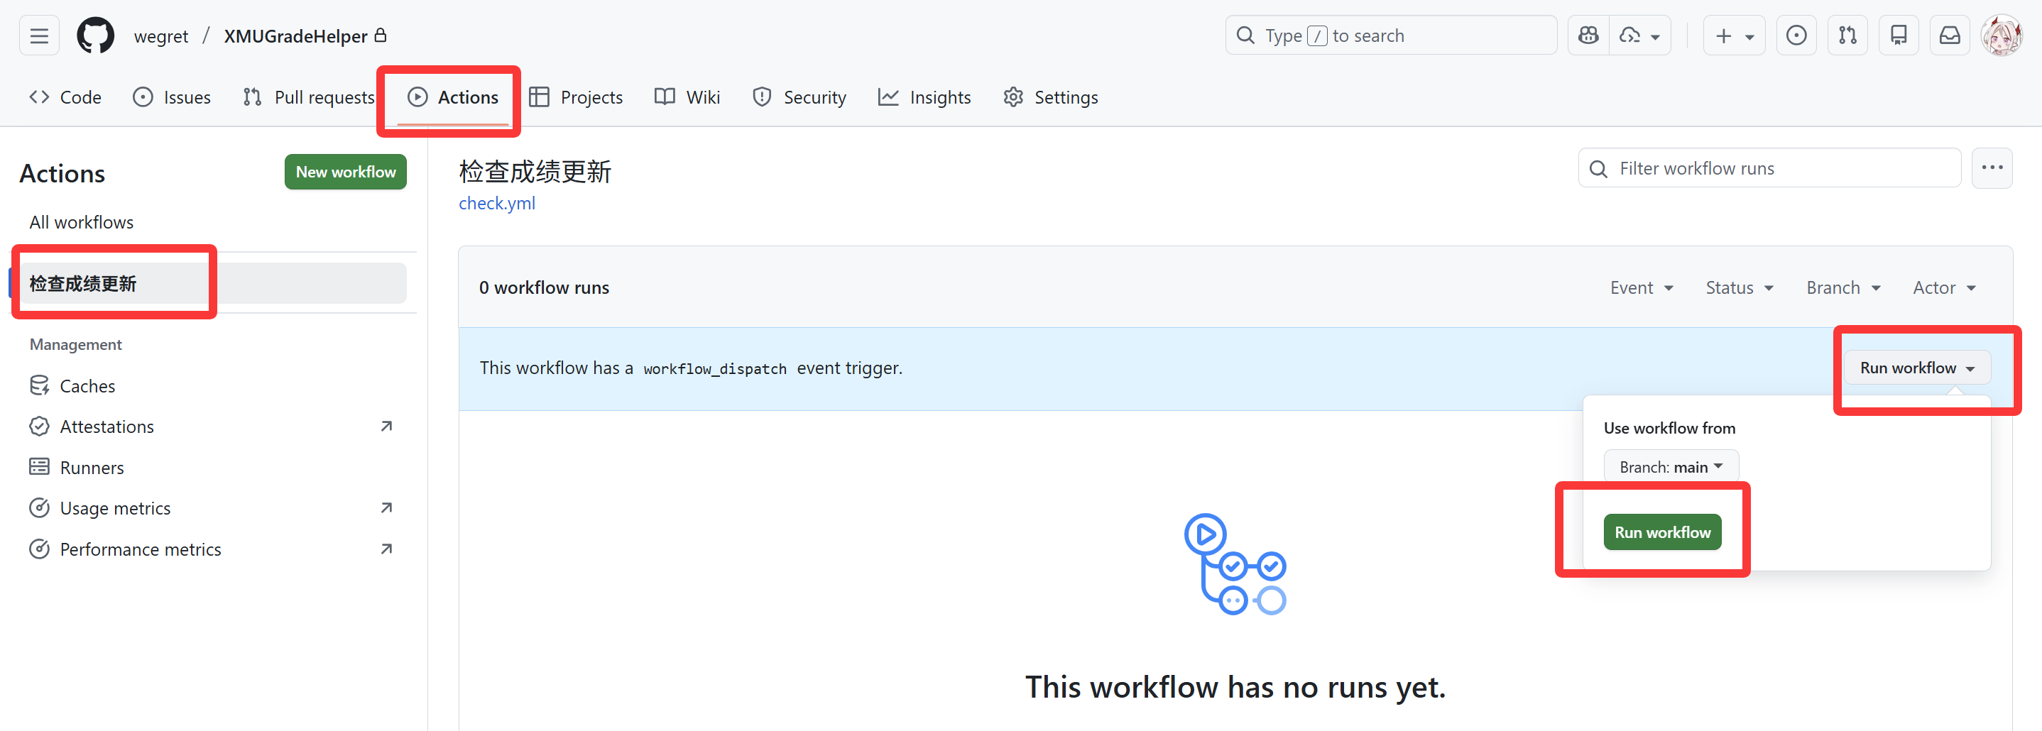The image size is (2042, 731).
Task: Open the check.yml file link
Action: [497, 203]
